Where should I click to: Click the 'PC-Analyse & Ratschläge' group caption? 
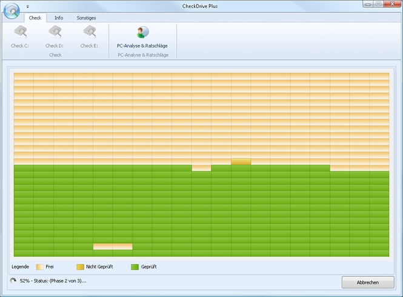tap(143, 55)
